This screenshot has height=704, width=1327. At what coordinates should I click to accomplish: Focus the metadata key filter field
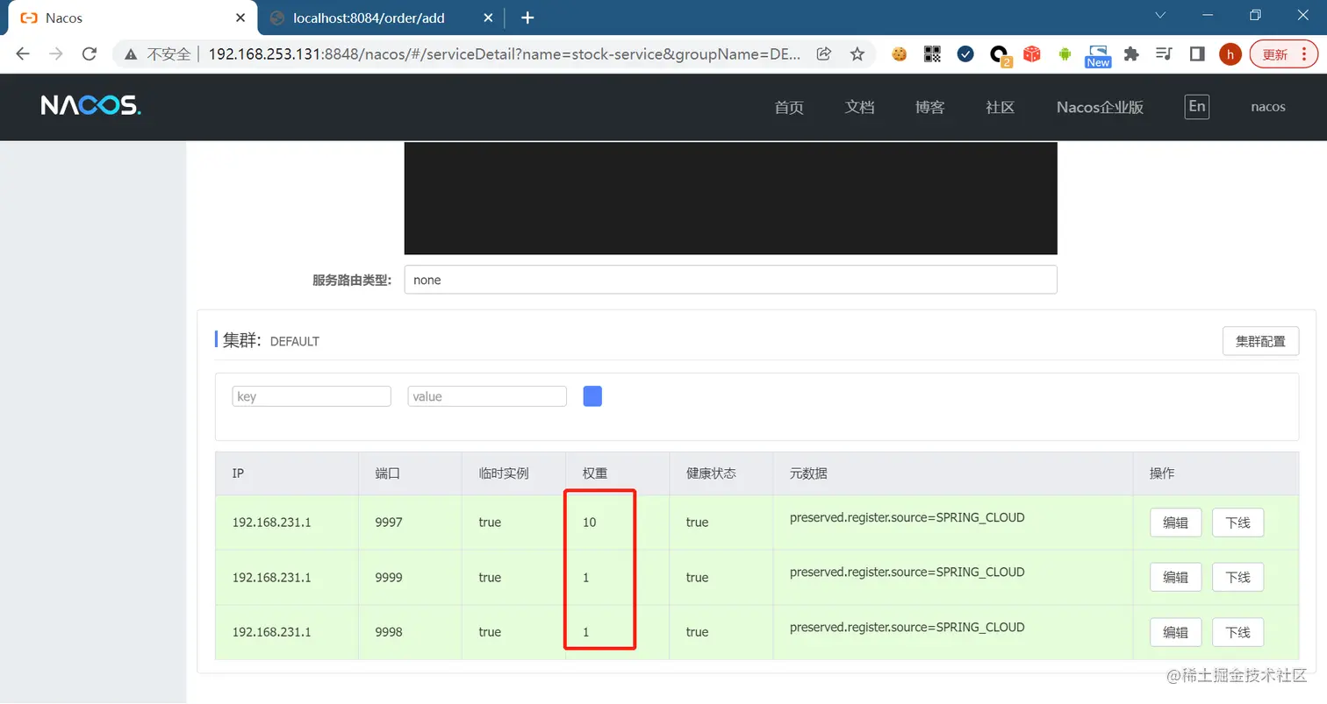312,396
